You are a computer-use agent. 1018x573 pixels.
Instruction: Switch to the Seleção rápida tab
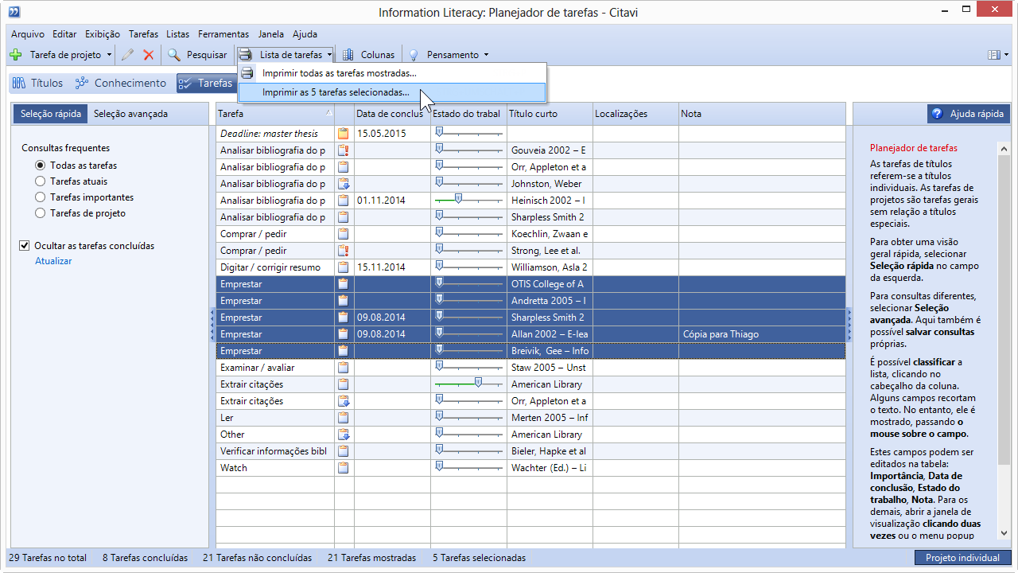pyautogui.click(x=51, y=114)
